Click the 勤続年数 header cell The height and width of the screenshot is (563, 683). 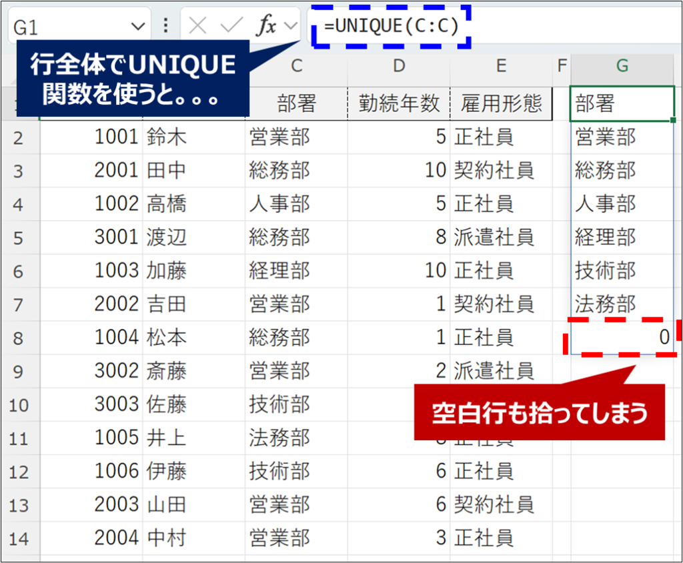point(398,103)
